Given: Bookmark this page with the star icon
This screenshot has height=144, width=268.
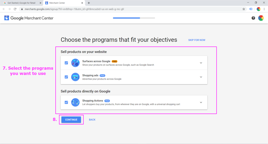Looking at the screenshot, I should [x=244, y=9].
